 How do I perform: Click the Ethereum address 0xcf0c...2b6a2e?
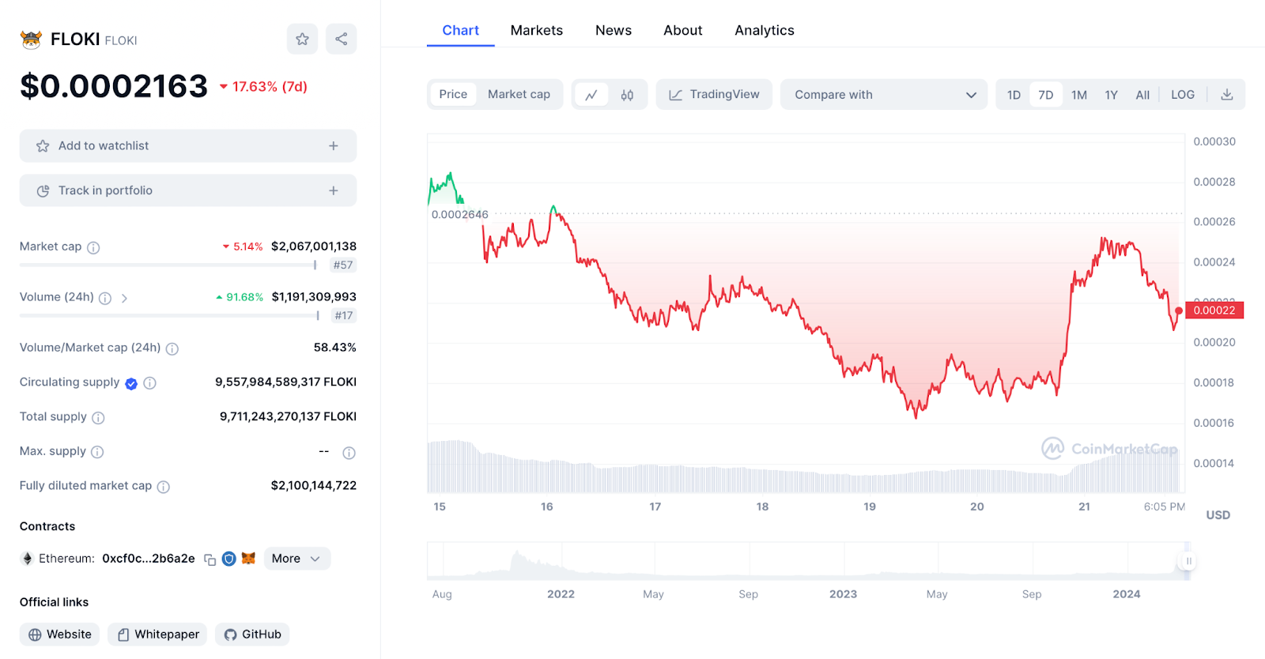tap(149, 559)
